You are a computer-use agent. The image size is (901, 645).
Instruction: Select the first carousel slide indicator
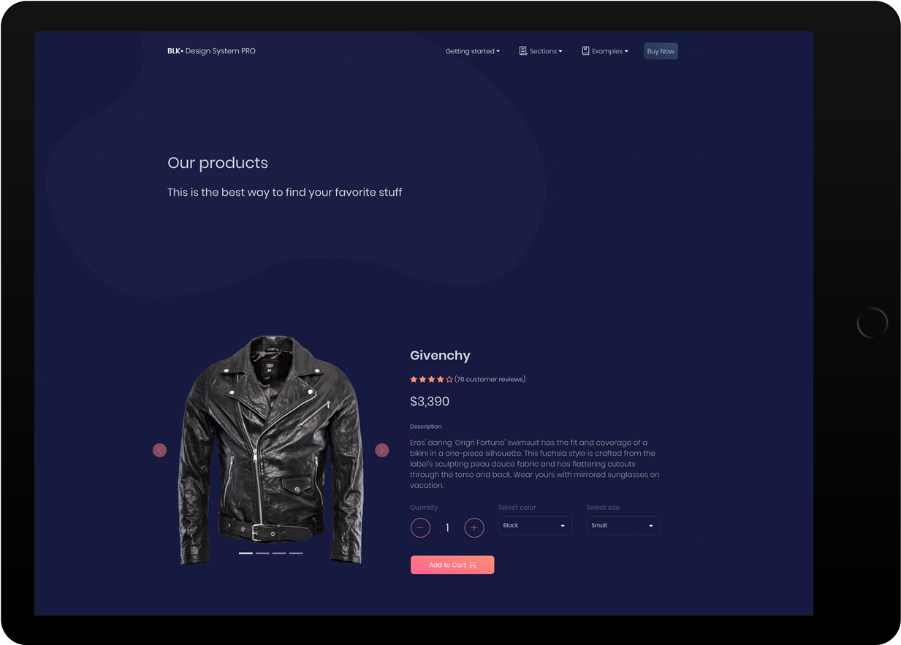click(246, 554)
